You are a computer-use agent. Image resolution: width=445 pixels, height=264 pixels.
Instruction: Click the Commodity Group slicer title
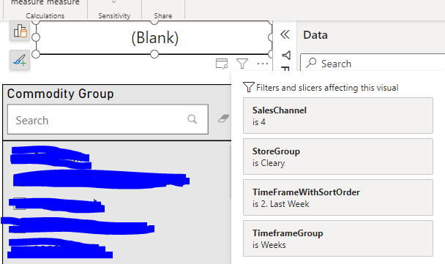click(x=61, y=94)
